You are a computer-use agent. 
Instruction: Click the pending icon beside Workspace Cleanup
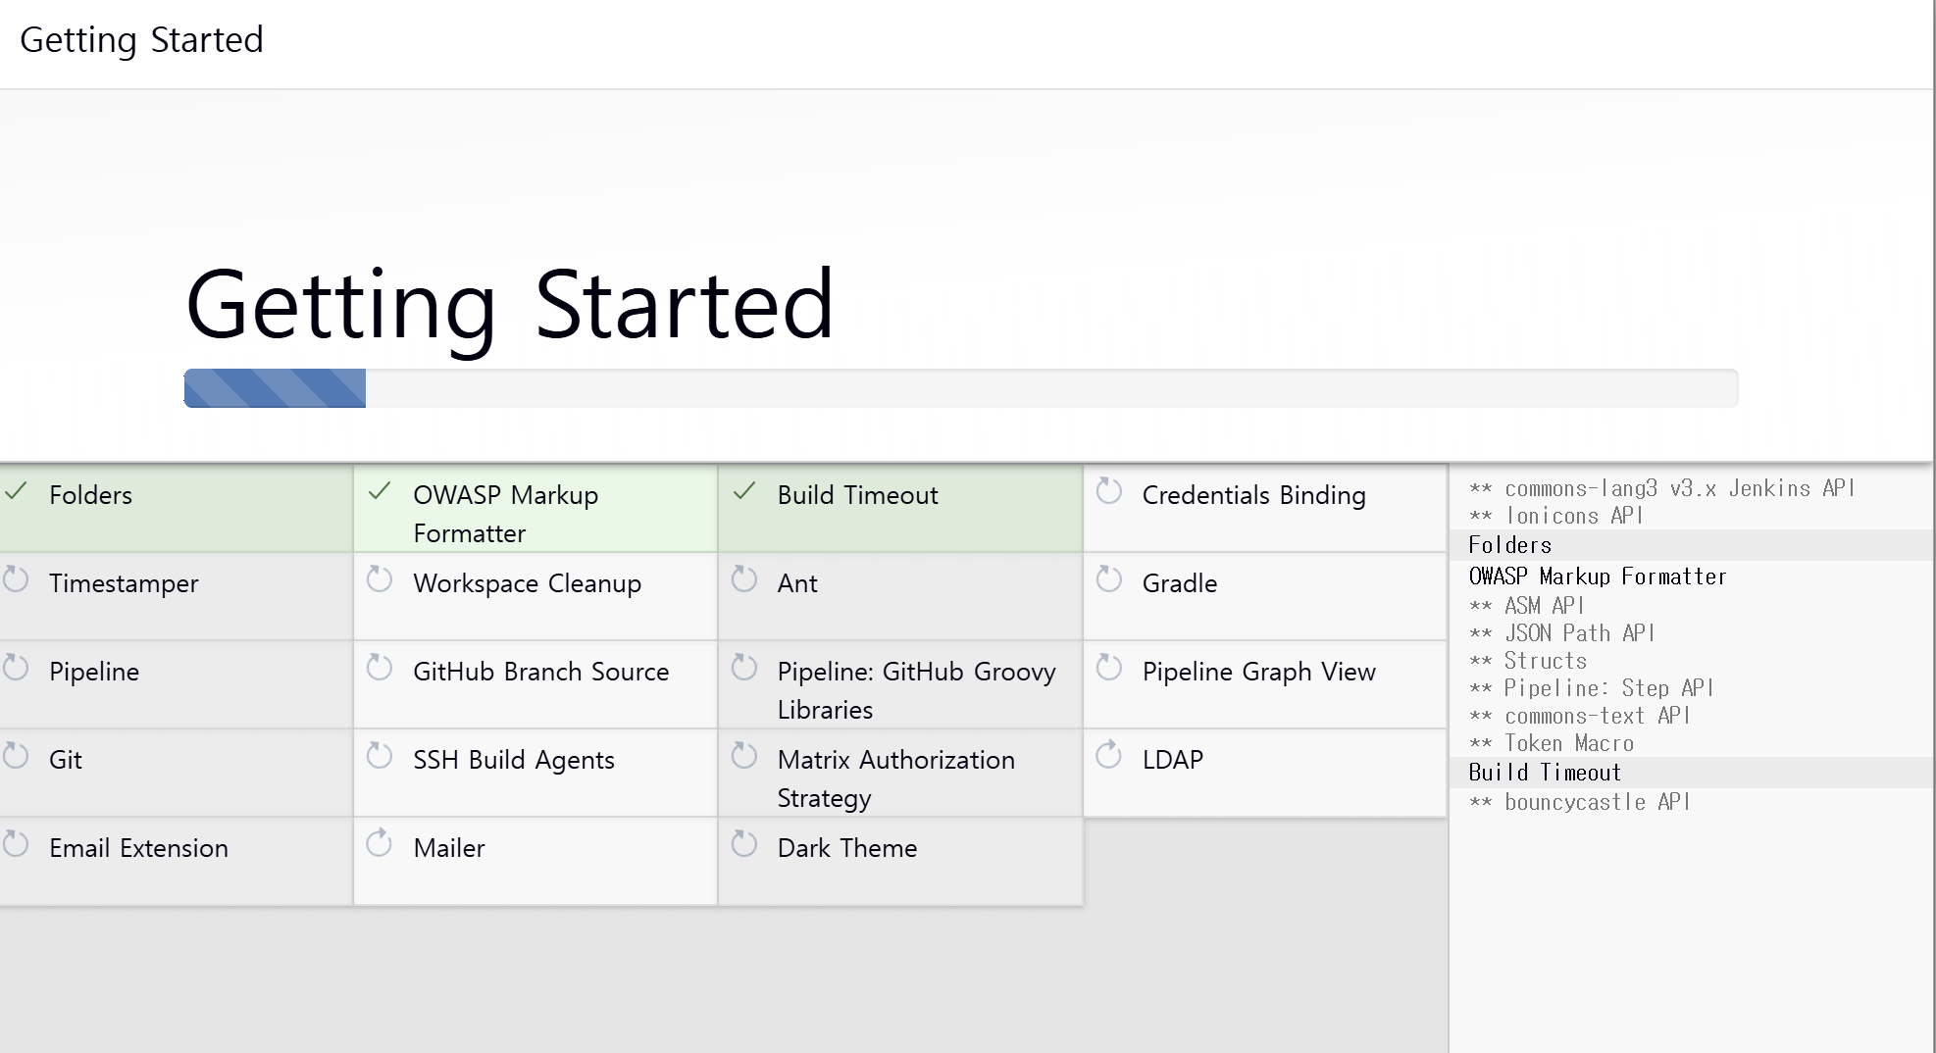380,579
